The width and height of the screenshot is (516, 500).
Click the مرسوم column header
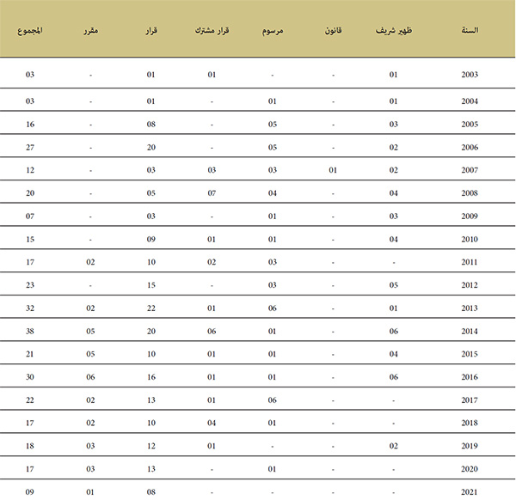273,31
